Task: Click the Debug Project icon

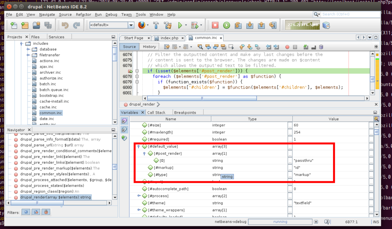Action: tap(194, 25)
